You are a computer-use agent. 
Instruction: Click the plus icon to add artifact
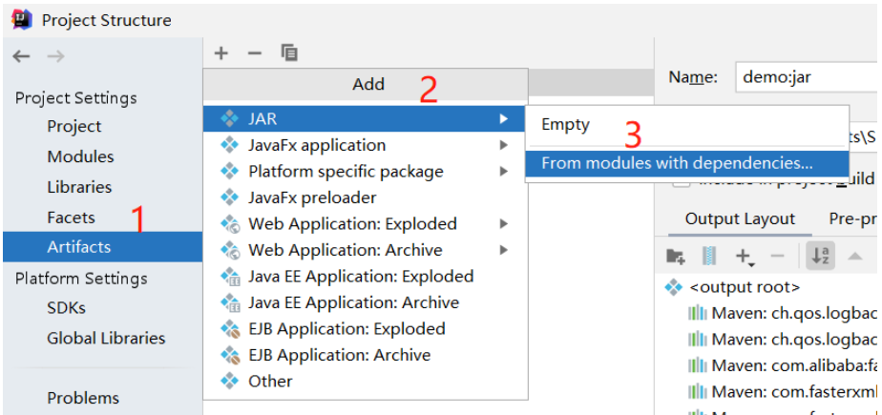click(x=221, y=53)
